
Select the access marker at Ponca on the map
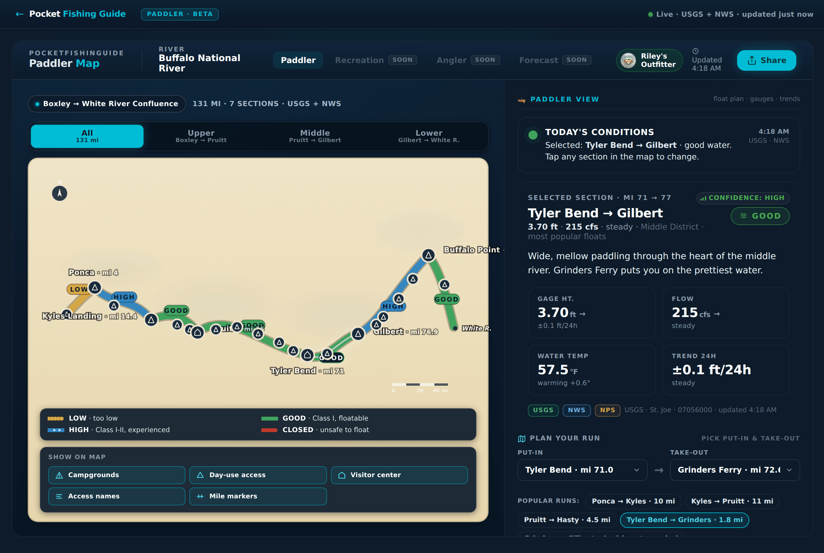95,288
